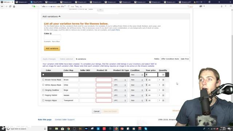Tick the select-all checkbox in header row
Screen dimensions: 233x131
(43, 75)
